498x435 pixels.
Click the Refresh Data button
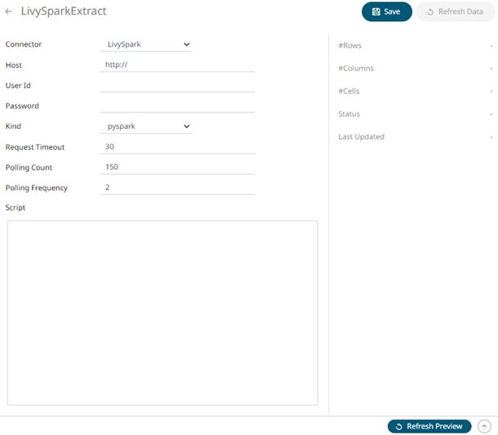tap(455, 12)
